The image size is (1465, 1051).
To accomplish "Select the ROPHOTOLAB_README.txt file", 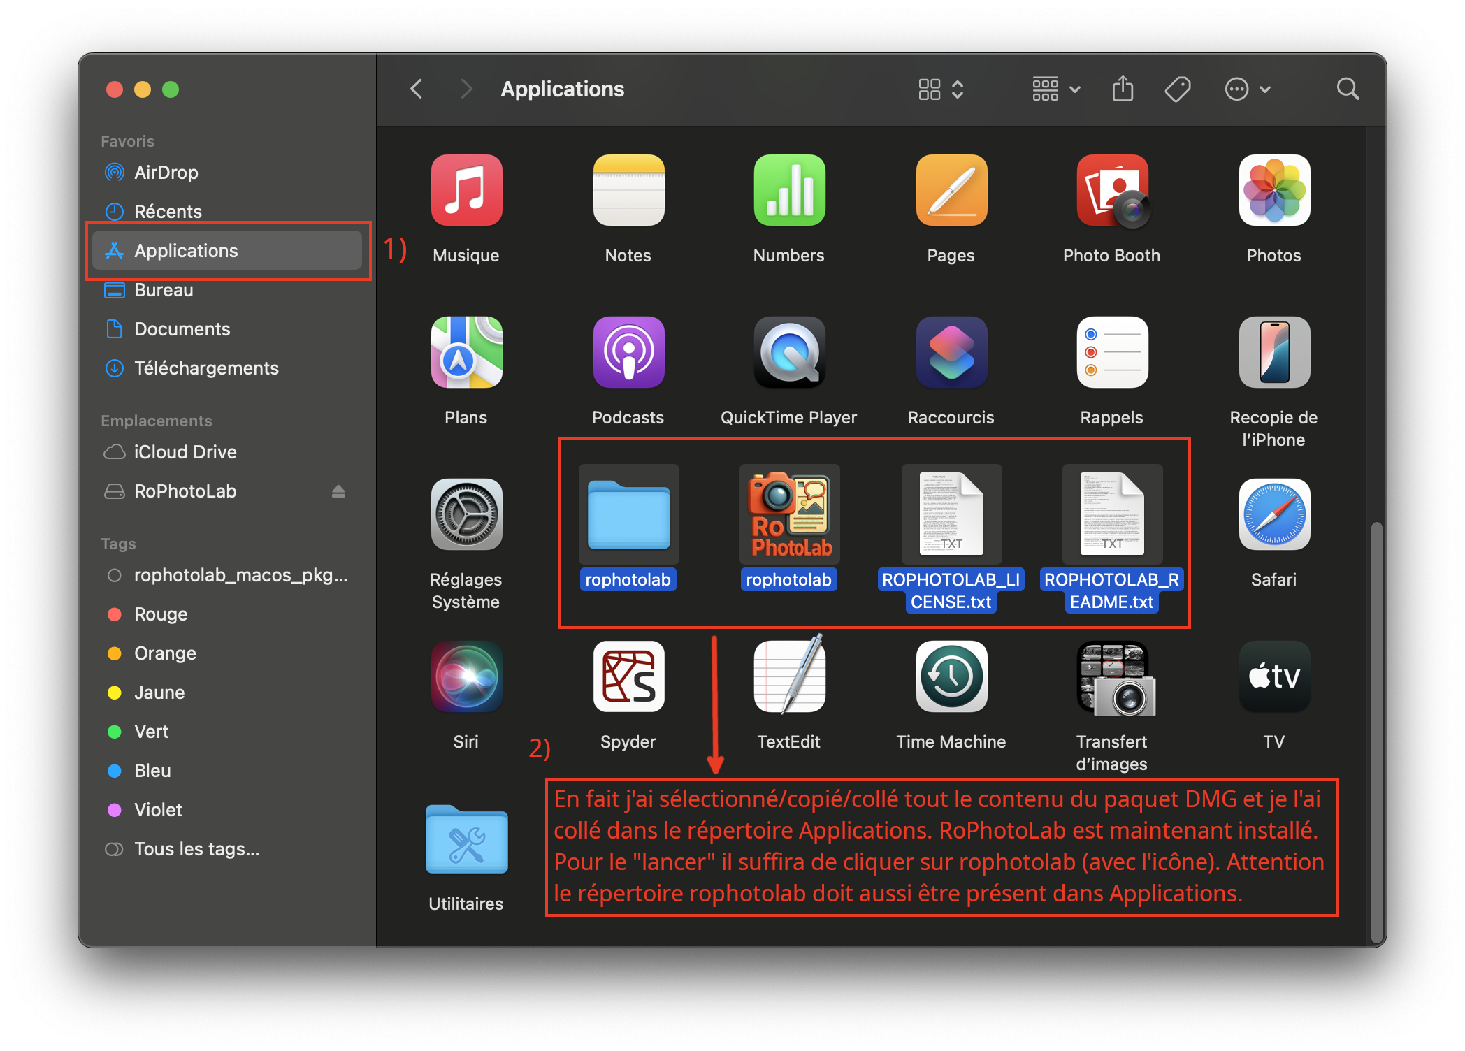I will (1111, 516).
